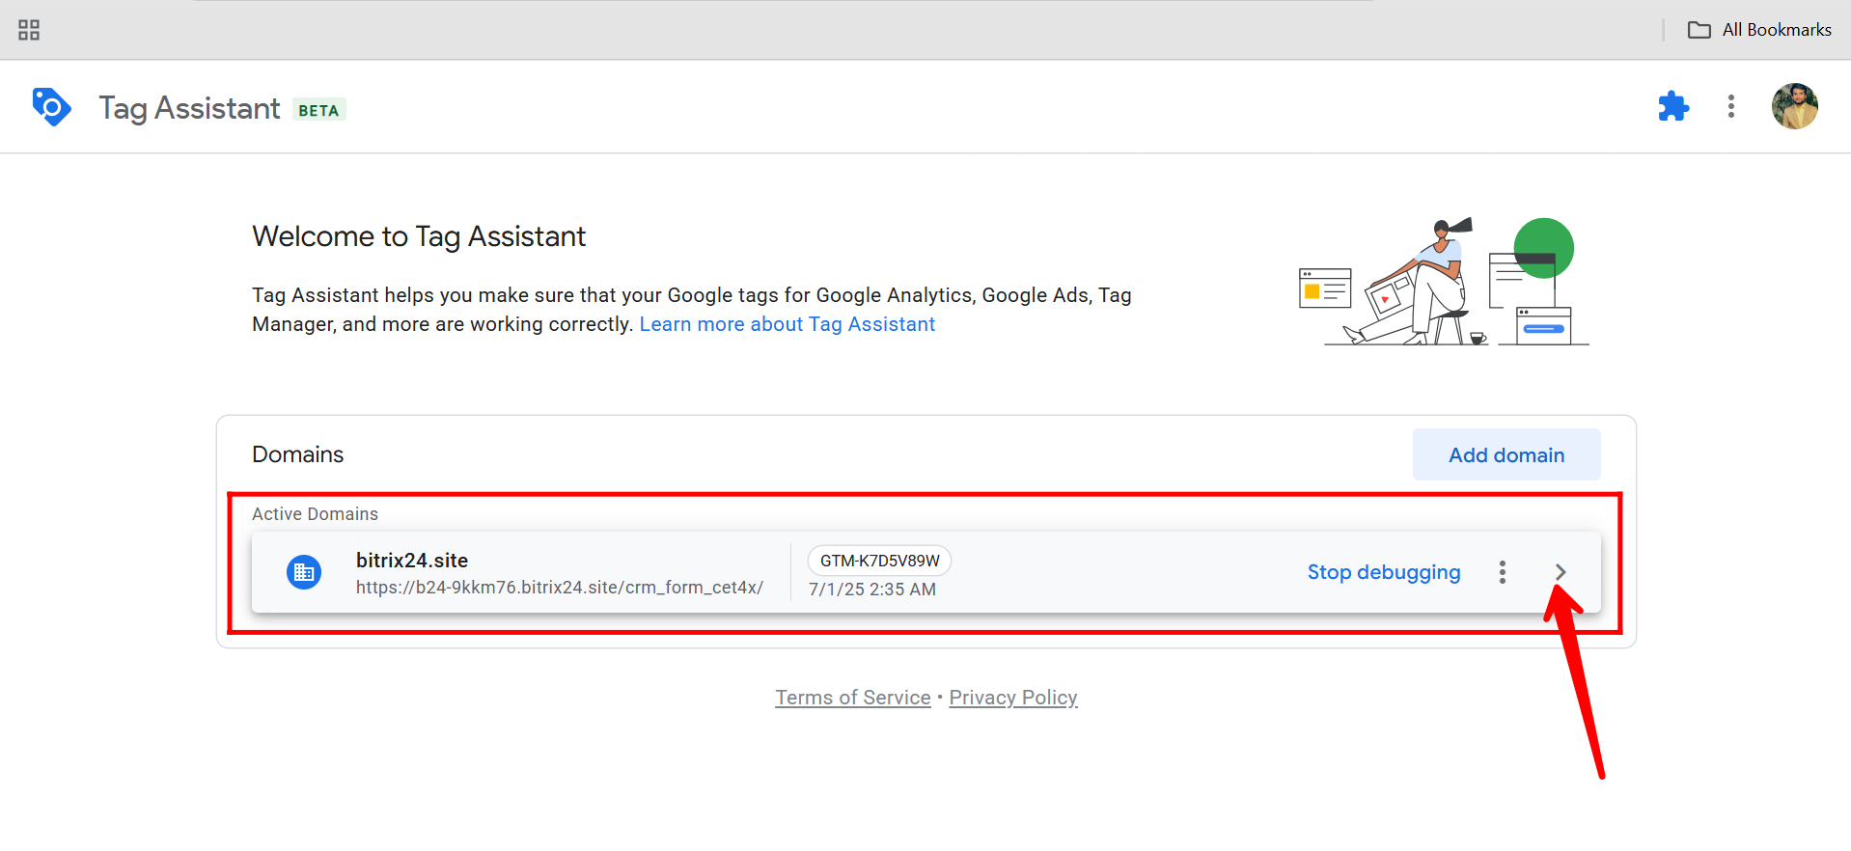This screenshot has width=1851, height=851.
Task: Click the Welcome to Tag Assistant heading
Action: coord(419,236)
